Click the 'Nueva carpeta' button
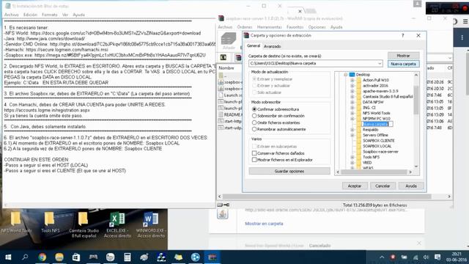The width and height of the screenshot is (469, 264). click(403, 64)
